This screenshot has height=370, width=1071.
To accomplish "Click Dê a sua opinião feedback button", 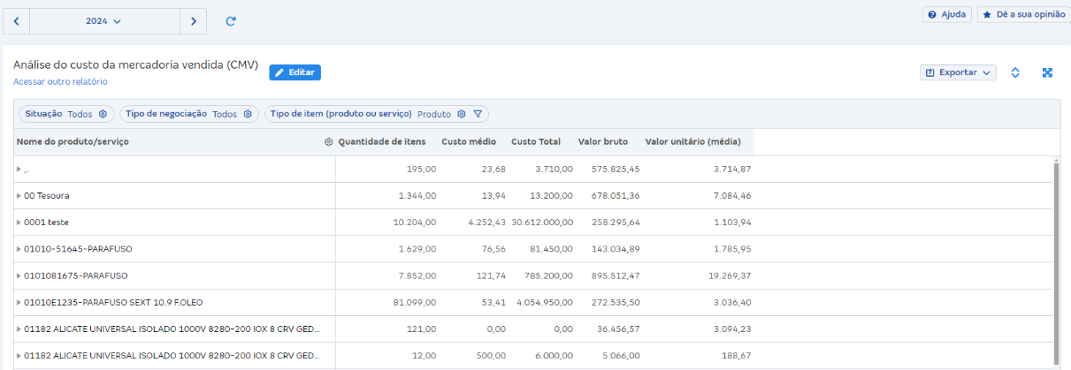I will pyautogui.click(x=1023, y=15).
